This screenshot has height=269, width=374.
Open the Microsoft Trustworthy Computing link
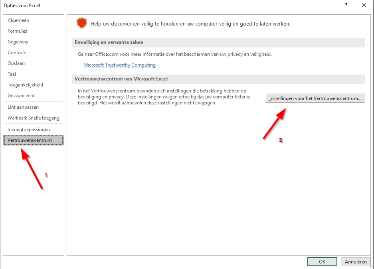point(119,65)
